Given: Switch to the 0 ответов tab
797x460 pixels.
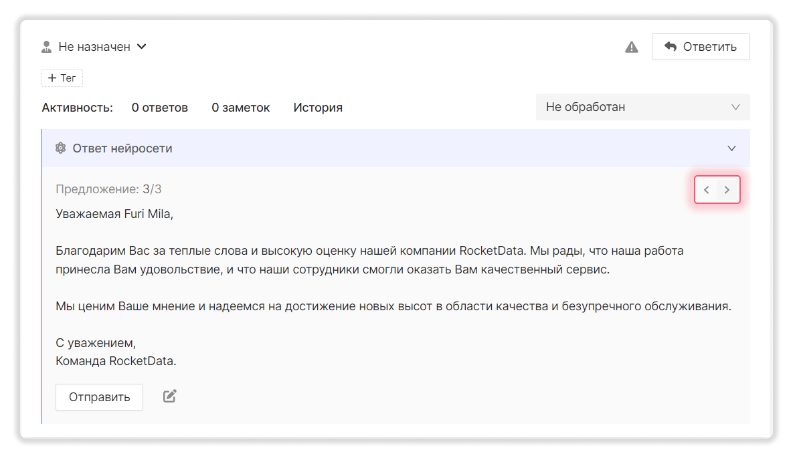Looking at the screenshot, I should (159, 107).
